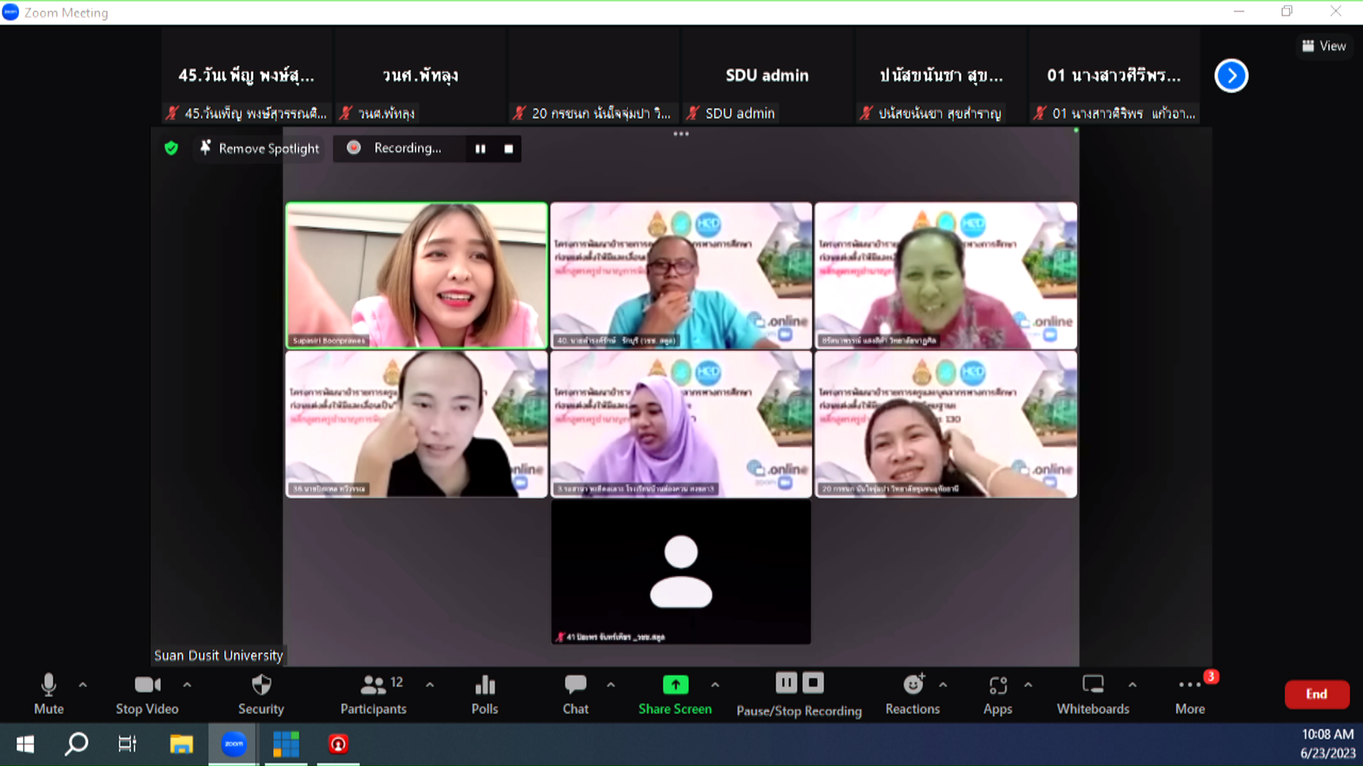Show next participants with blue arrow
The height and width of the screenshot is (766, 1363).
click(x=1231, y=76)
